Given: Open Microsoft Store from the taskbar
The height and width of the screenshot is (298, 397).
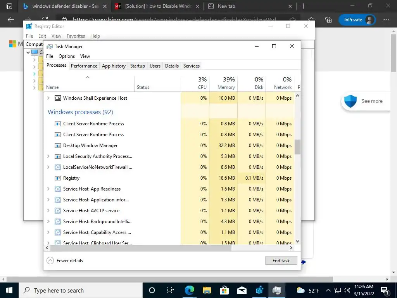Looking at the screenshot, I should point(224,290).
